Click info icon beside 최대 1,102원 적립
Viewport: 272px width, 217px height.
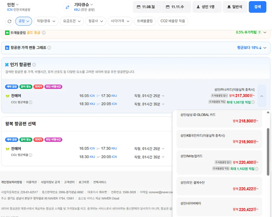tap(257, 169)
